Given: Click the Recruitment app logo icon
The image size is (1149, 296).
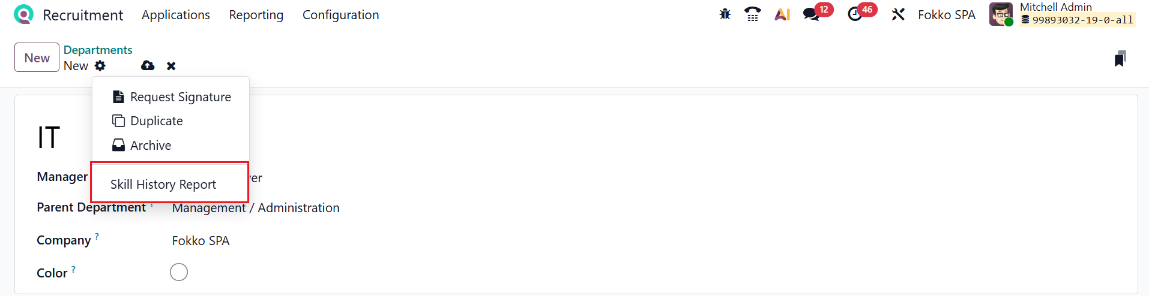Looking at the screenshot, I should click(23, 14).
